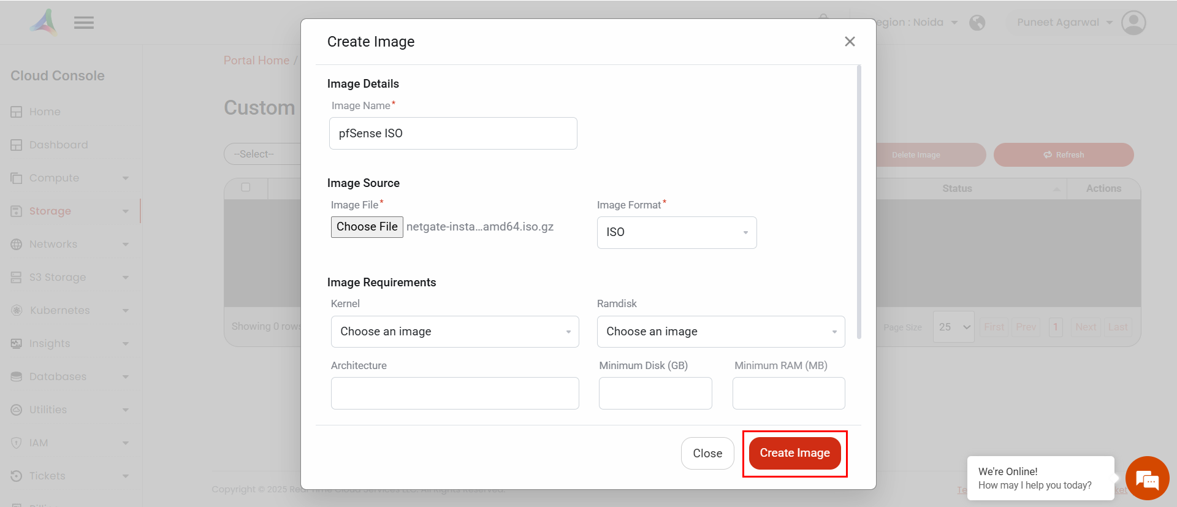Click the Kubernetes sidebar icon
This screenshot has width=1177, height=507.
(x=17, y=311)
